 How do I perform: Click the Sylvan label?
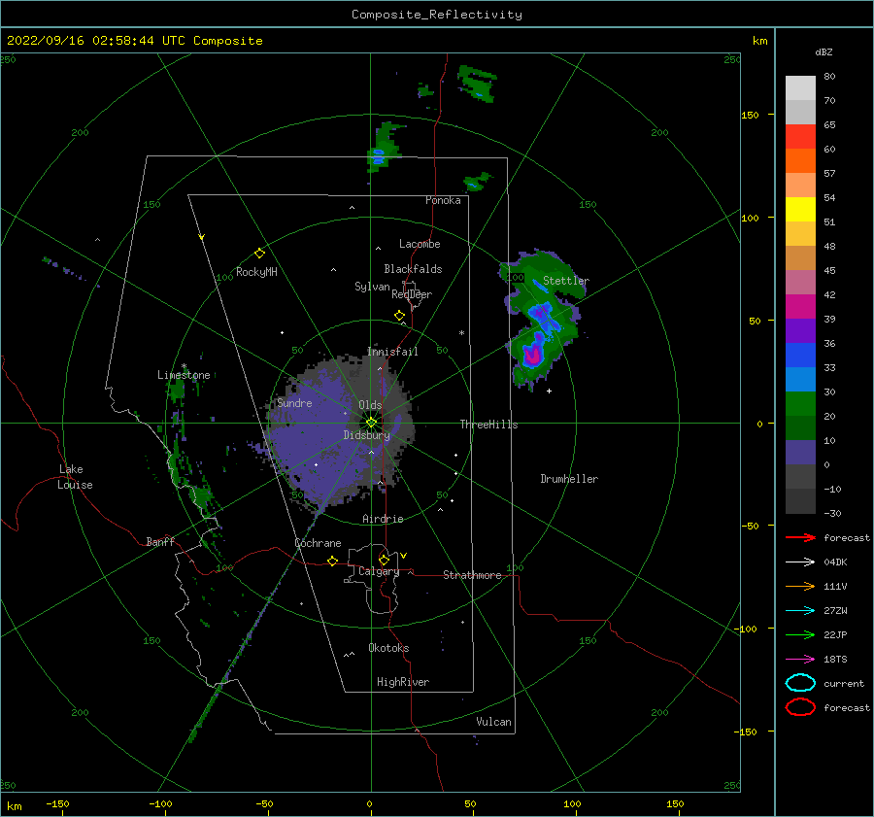coord(372,287)
